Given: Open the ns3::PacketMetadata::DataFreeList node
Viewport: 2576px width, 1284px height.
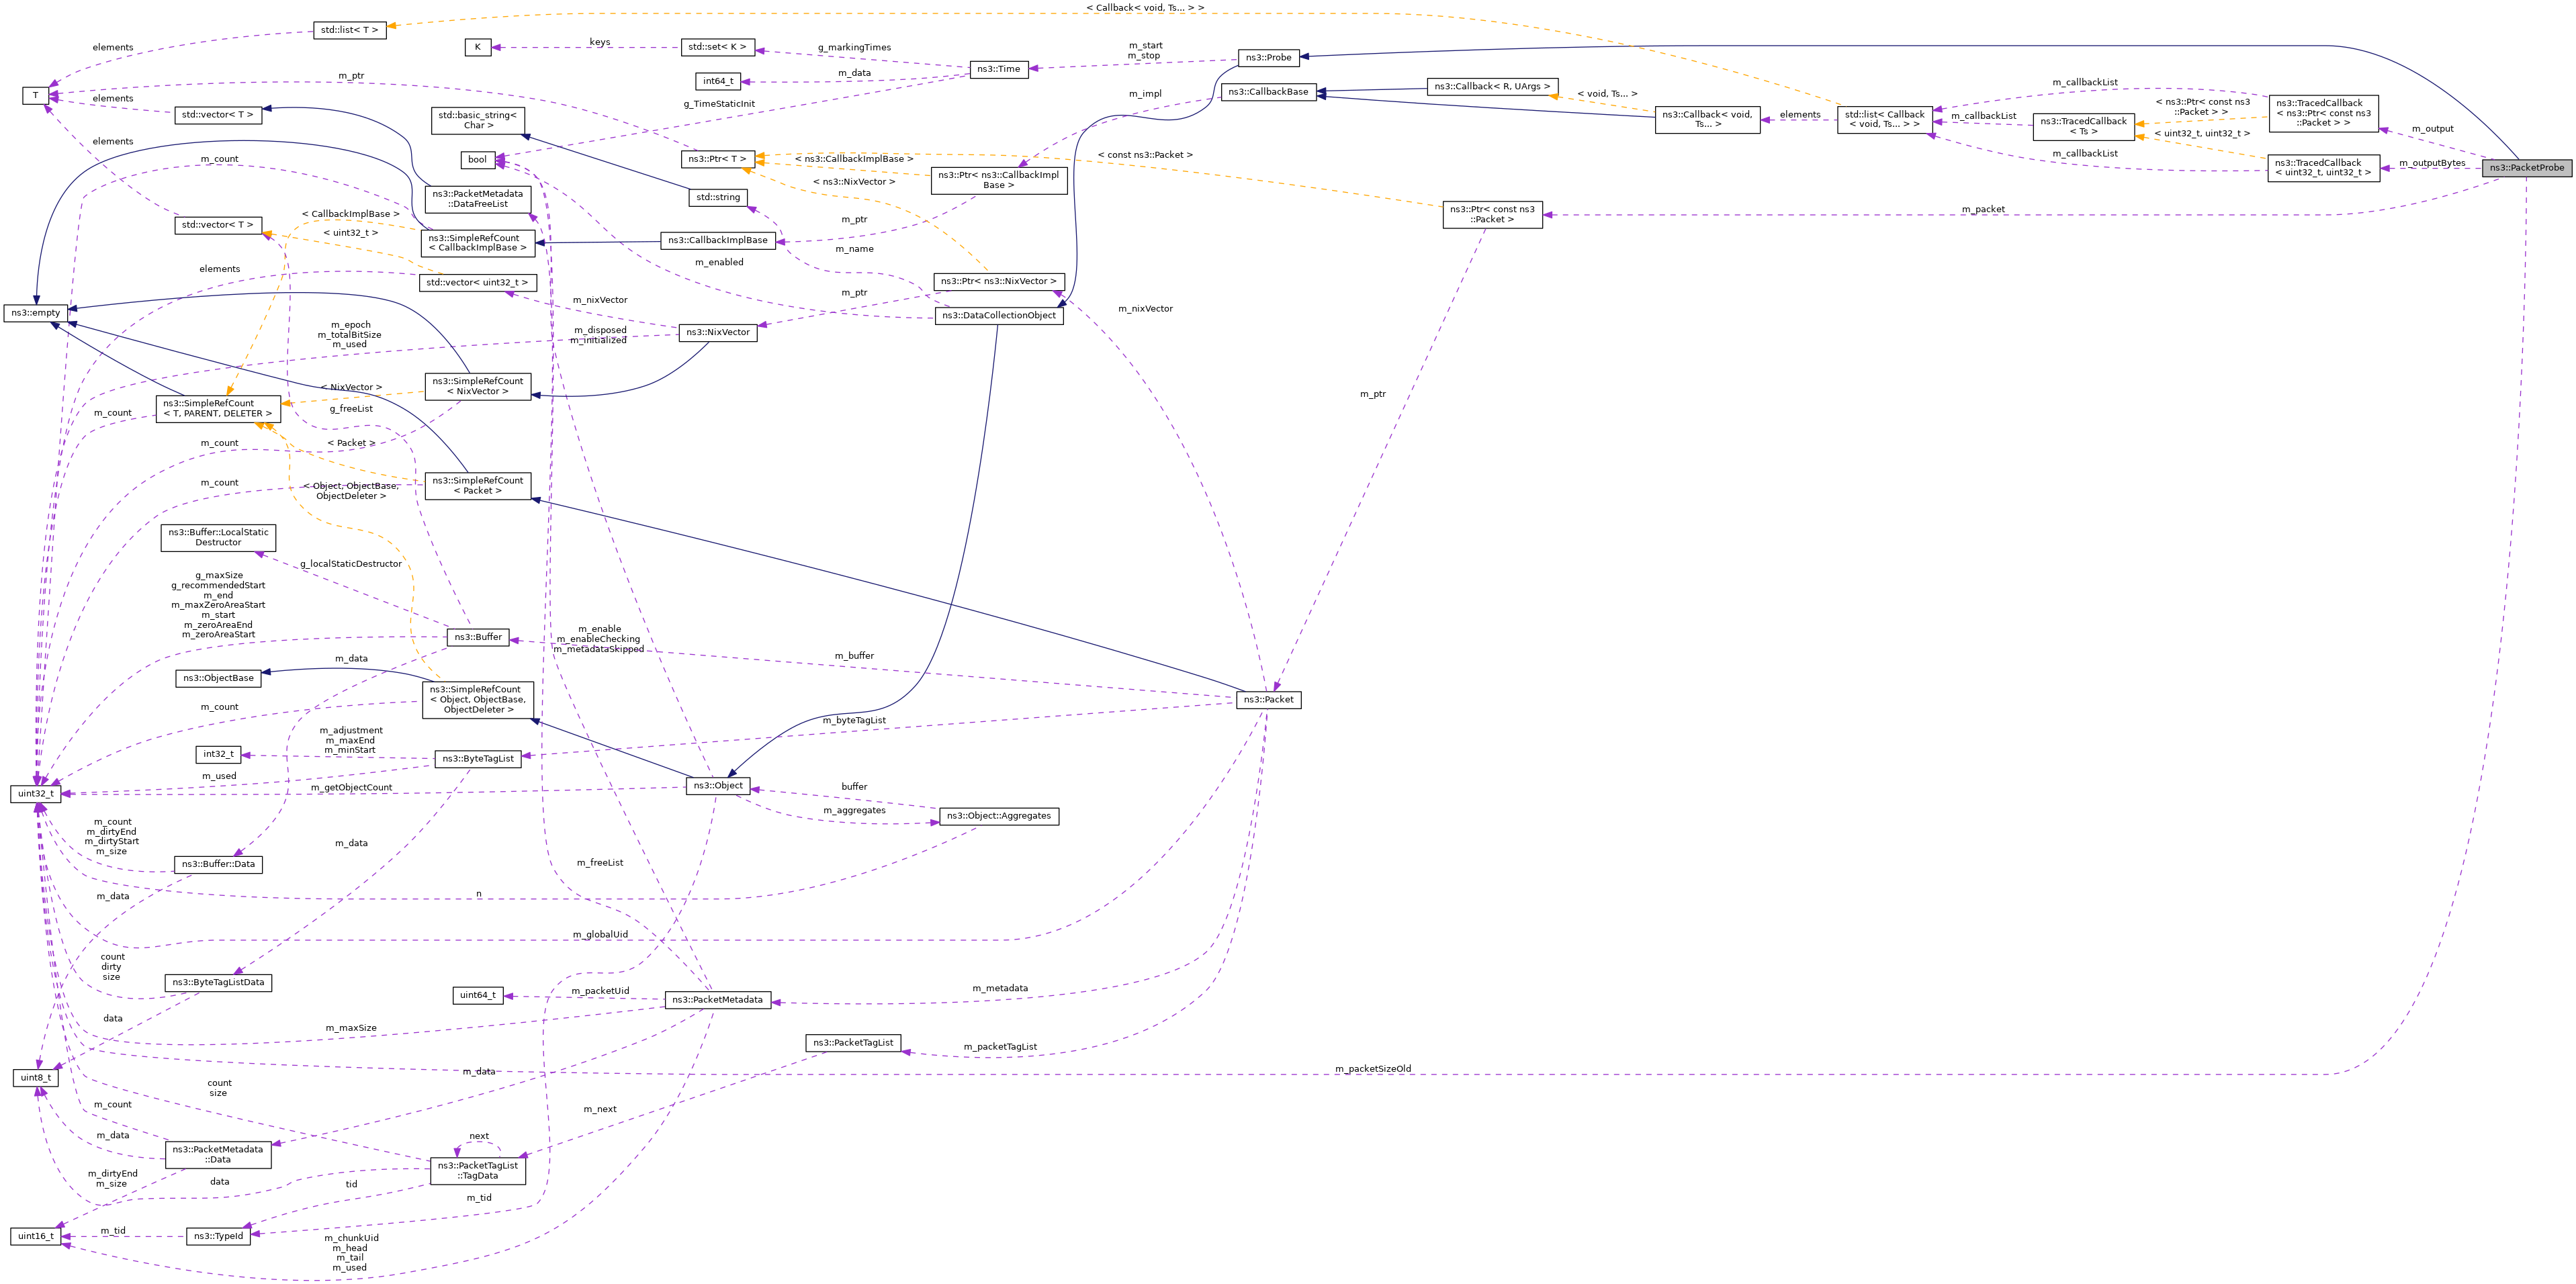Looking at the screenshot, I should (x=478, y=200).
